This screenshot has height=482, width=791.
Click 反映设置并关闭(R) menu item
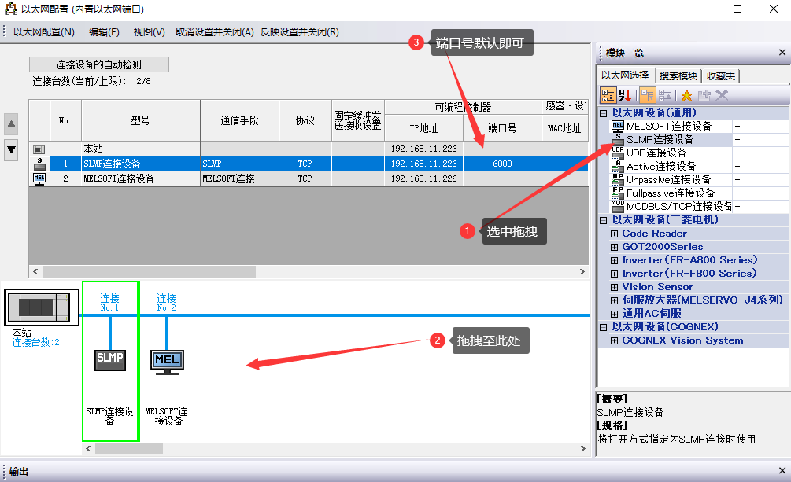coord(300,31)
